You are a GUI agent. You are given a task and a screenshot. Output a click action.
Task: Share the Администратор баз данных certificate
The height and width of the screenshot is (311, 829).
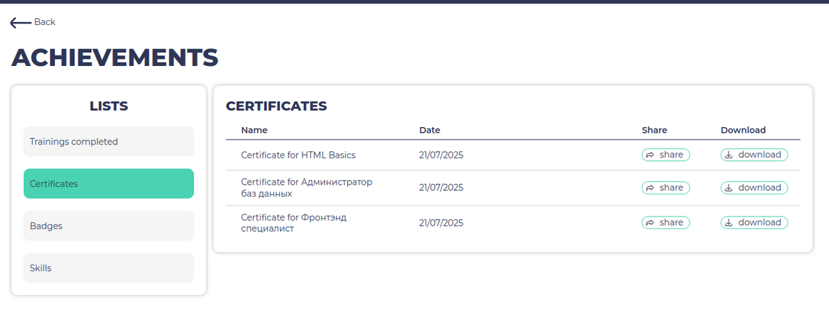(666, 187)
